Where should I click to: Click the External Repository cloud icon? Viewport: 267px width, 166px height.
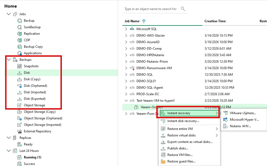[20, 131]
